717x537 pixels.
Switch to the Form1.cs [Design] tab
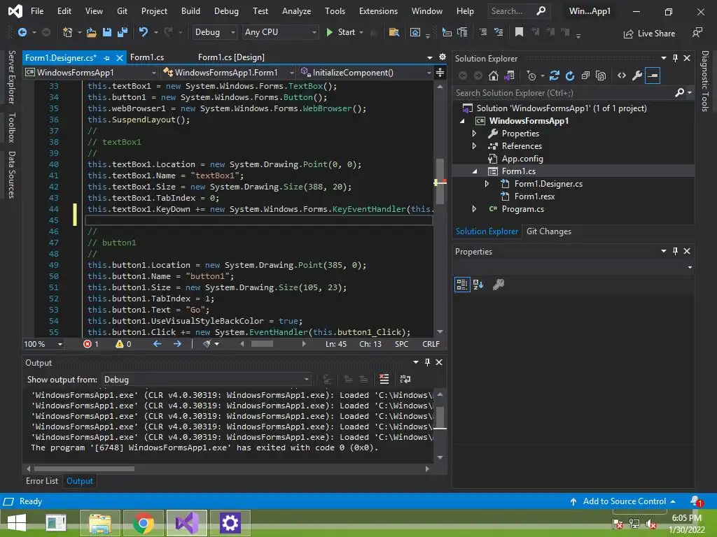[x=231, y=57]
